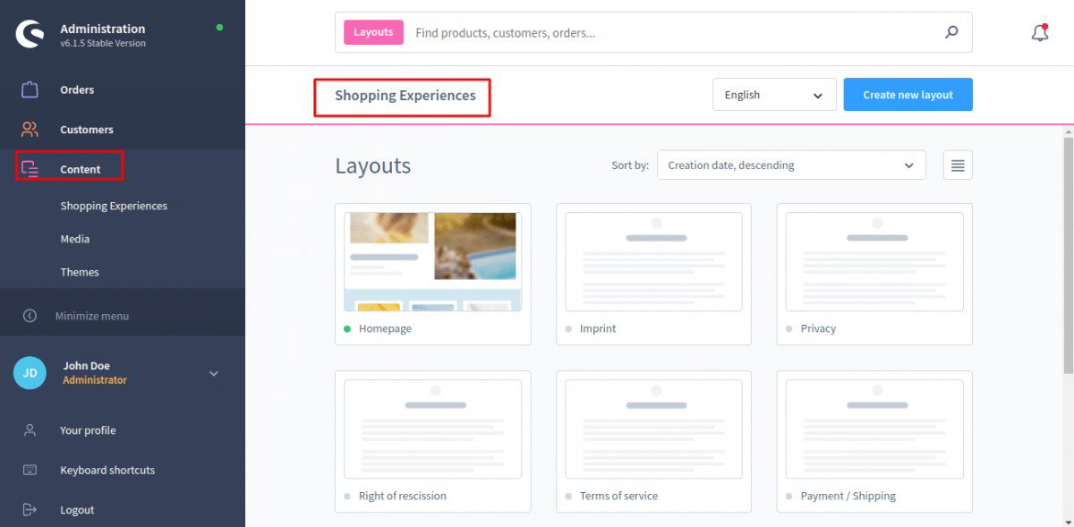This screenshot has width=1074, height=527.
Task: Click the Right of rescission label
Action: point(403,496)
